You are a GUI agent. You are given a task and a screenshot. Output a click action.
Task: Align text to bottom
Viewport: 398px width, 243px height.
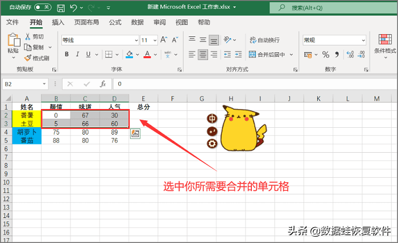[214, 40]
